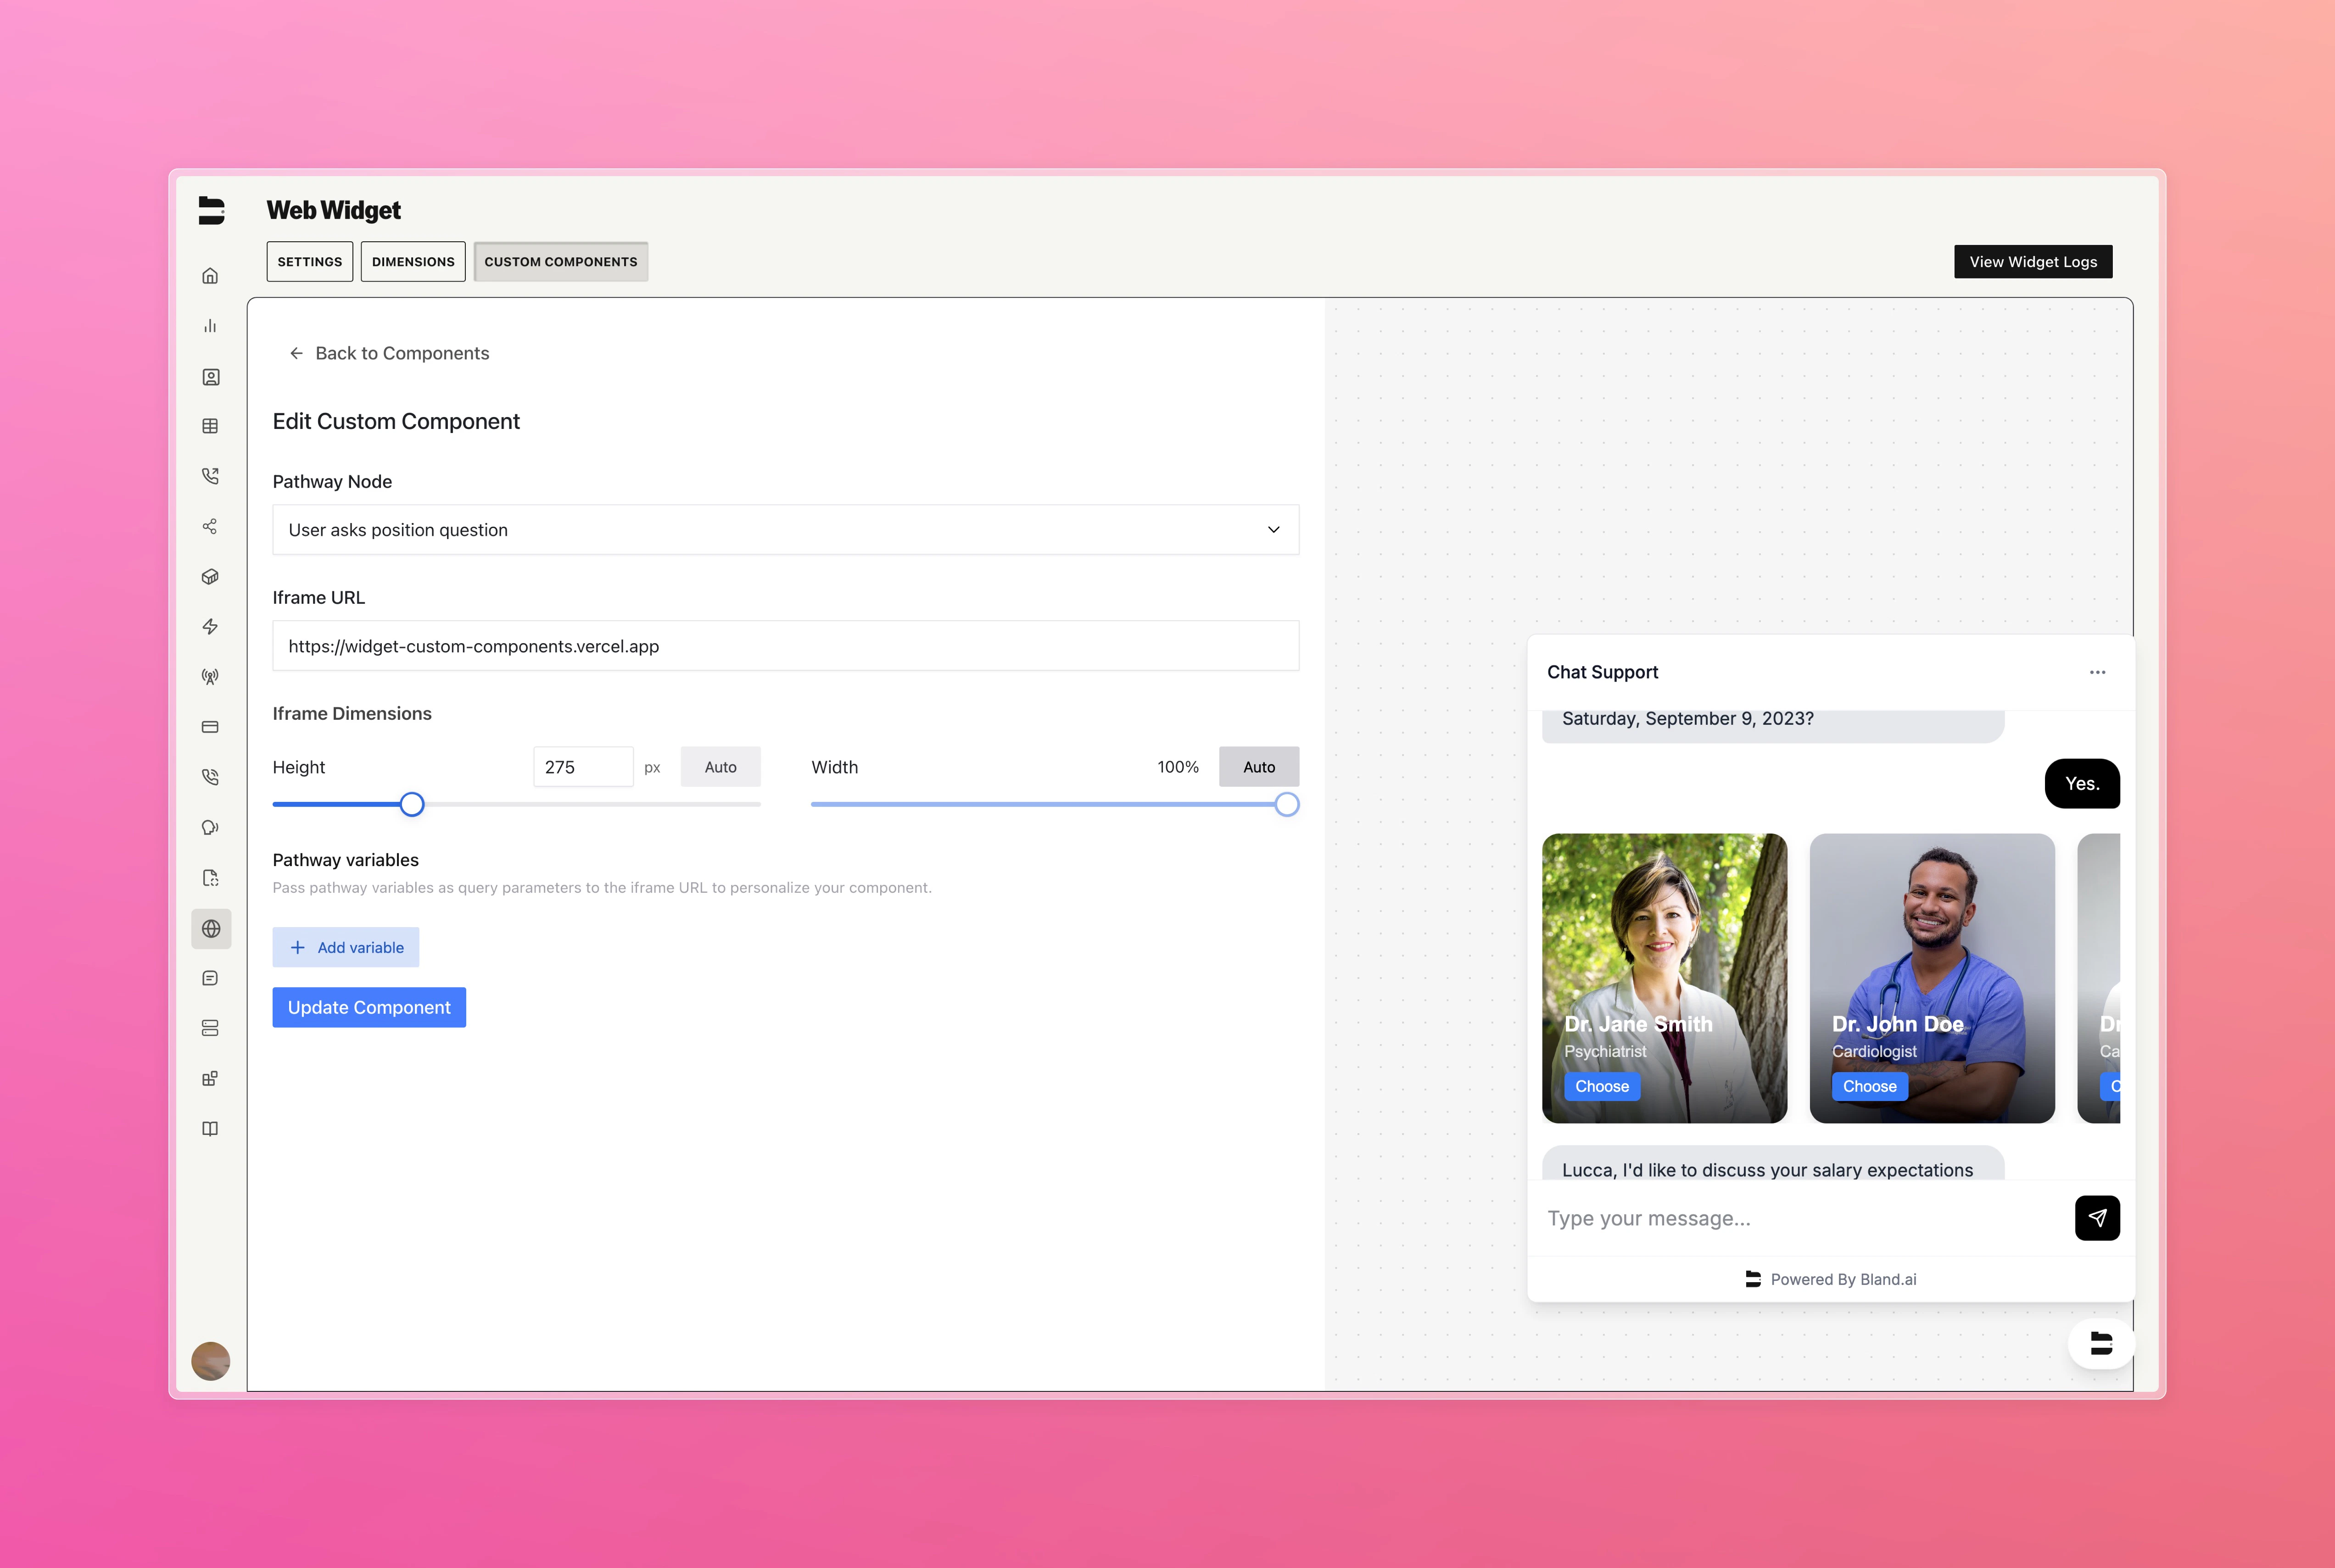Open the 3D box sidebar icon
This screenshot has width=2335, height=1568.
coord(210,577)
